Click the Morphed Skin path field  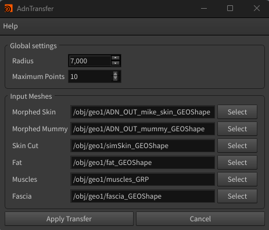coord(142,112)
